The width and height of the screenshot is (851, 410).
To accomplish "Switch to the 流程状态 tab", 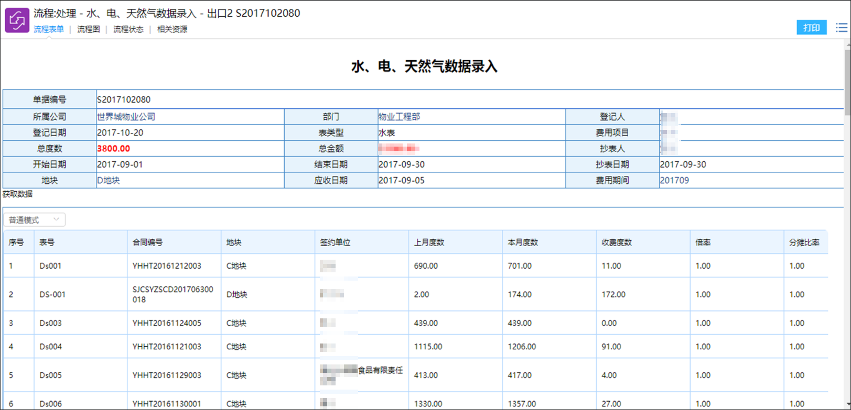I will [128, 29].
